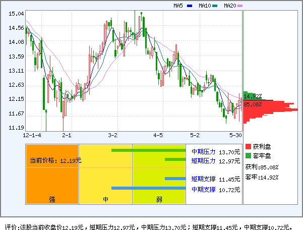
Task: Click the green 套牢盘 legend square
Action: click(248, 155)
